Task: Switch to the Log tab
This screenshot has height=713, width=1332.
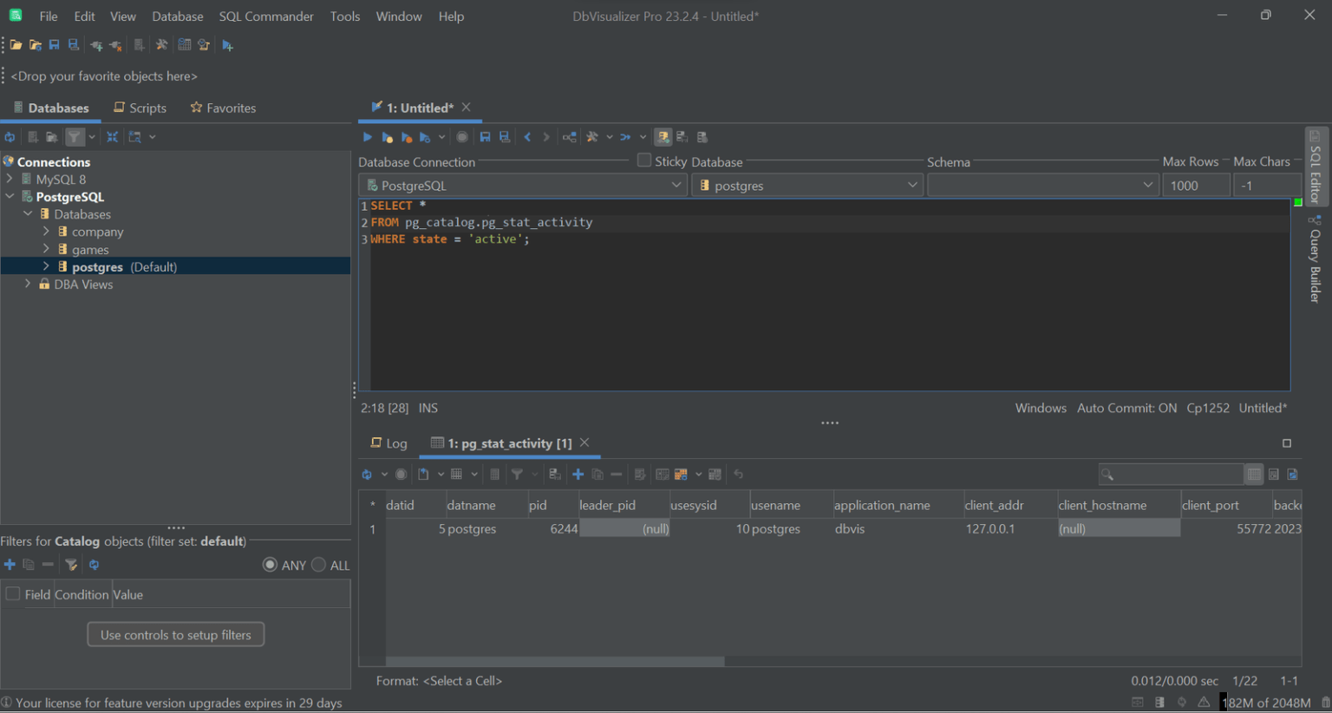Action: 388,443
